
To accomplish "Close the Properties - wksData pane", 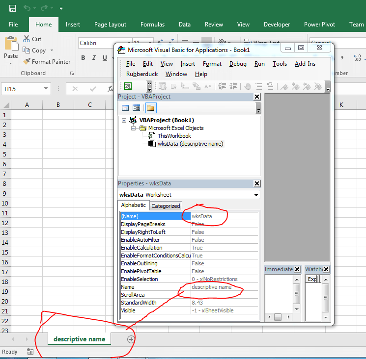I will tap(257, 183).
